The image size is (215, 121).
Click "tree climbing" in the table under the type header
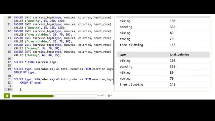pos(131,84)
